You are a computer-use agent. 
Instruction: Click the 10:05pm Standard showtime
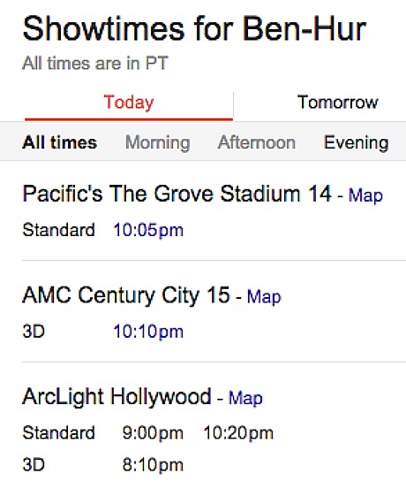pos(148,231)
